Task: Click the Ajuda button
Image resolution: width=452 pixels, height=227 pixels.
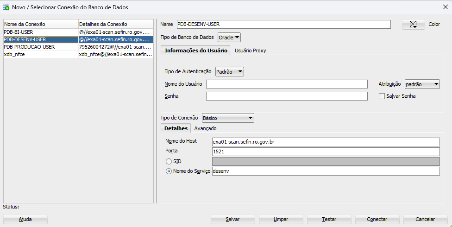Action: 25,219
